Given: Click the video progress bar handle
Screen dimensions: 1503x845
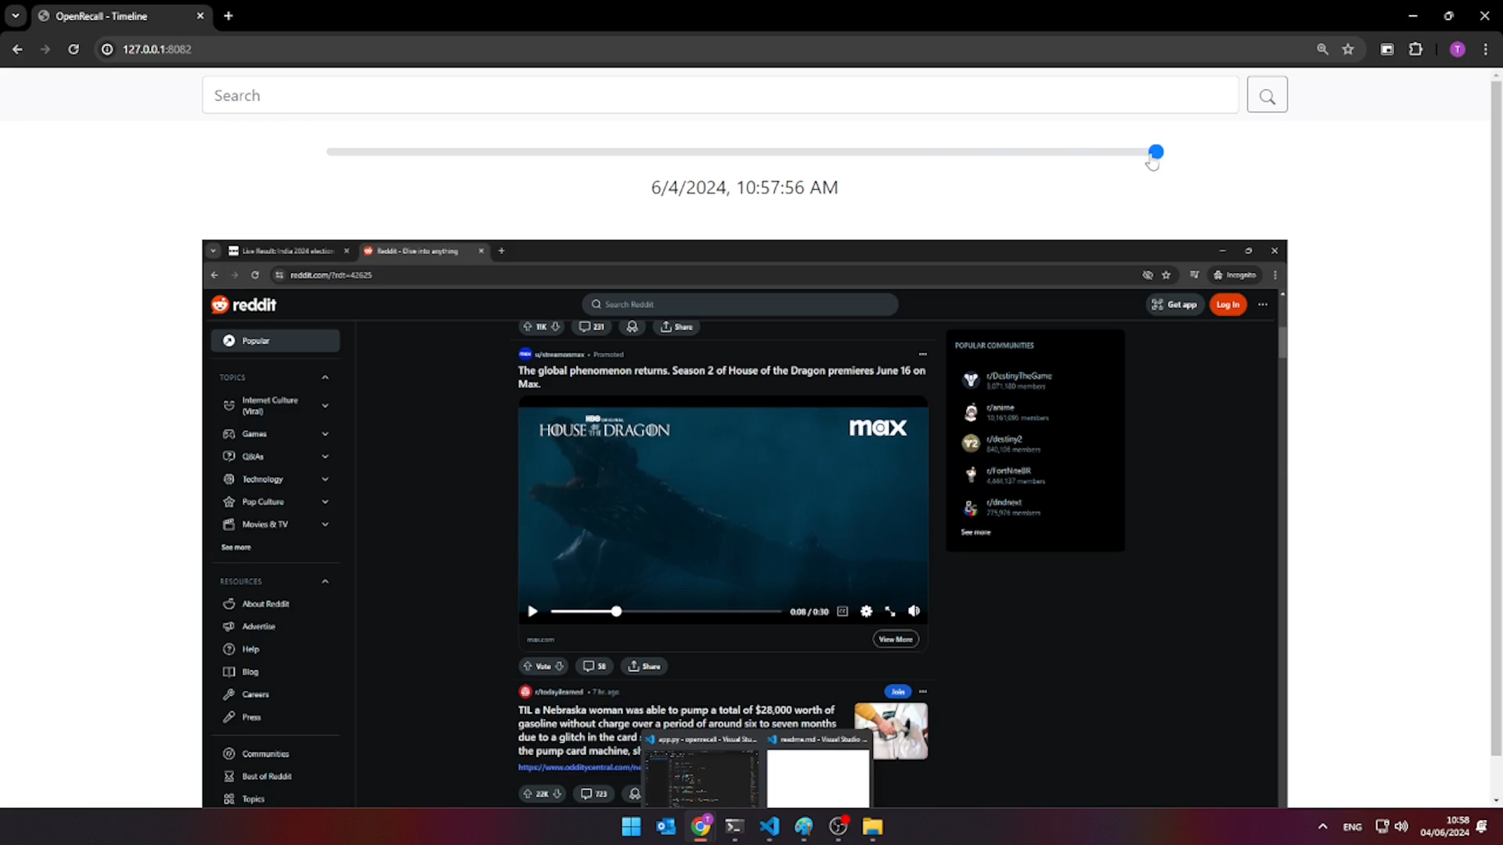Looking at the screenshot, I should [x=616, y=612].
